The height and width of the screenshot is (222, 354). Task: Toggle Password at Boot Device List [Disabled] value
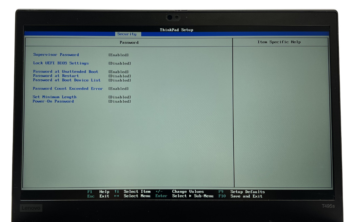[120, 80]
